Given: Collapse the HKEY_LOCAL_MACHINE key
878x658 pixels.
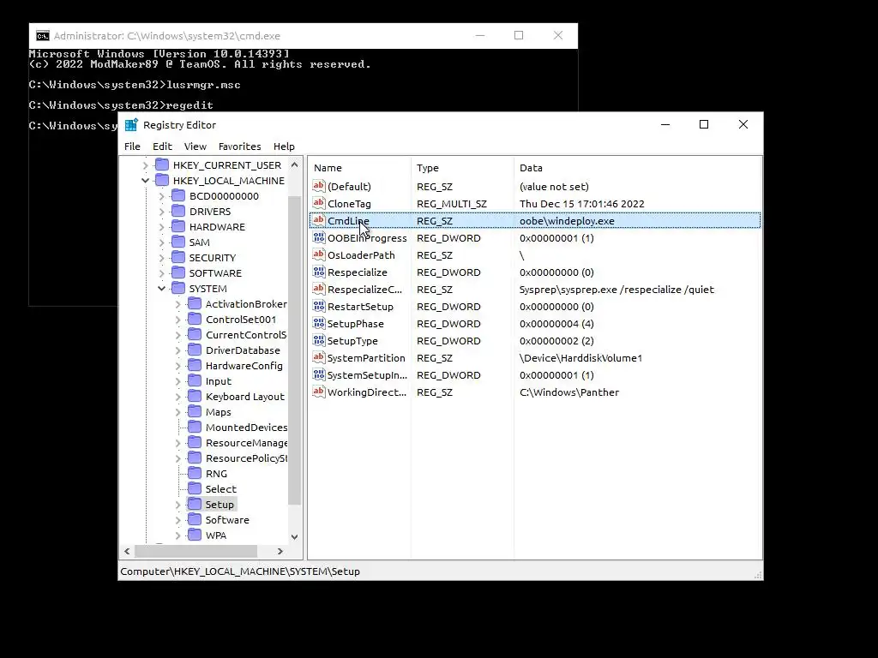Looking at the screenshot, I should click(146, 181).
